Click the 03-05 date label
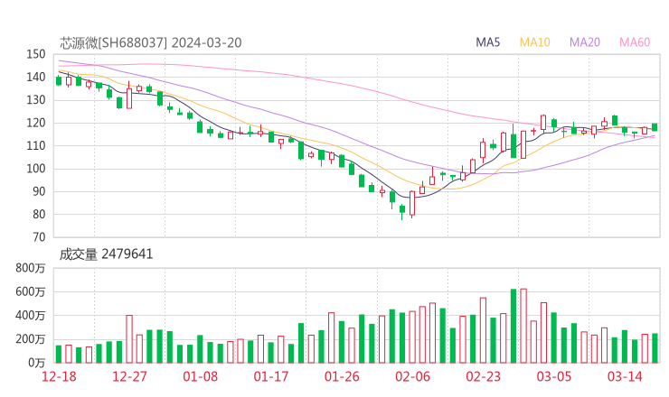This screenshot has width=669, height=397. click(x=554, y=376)
